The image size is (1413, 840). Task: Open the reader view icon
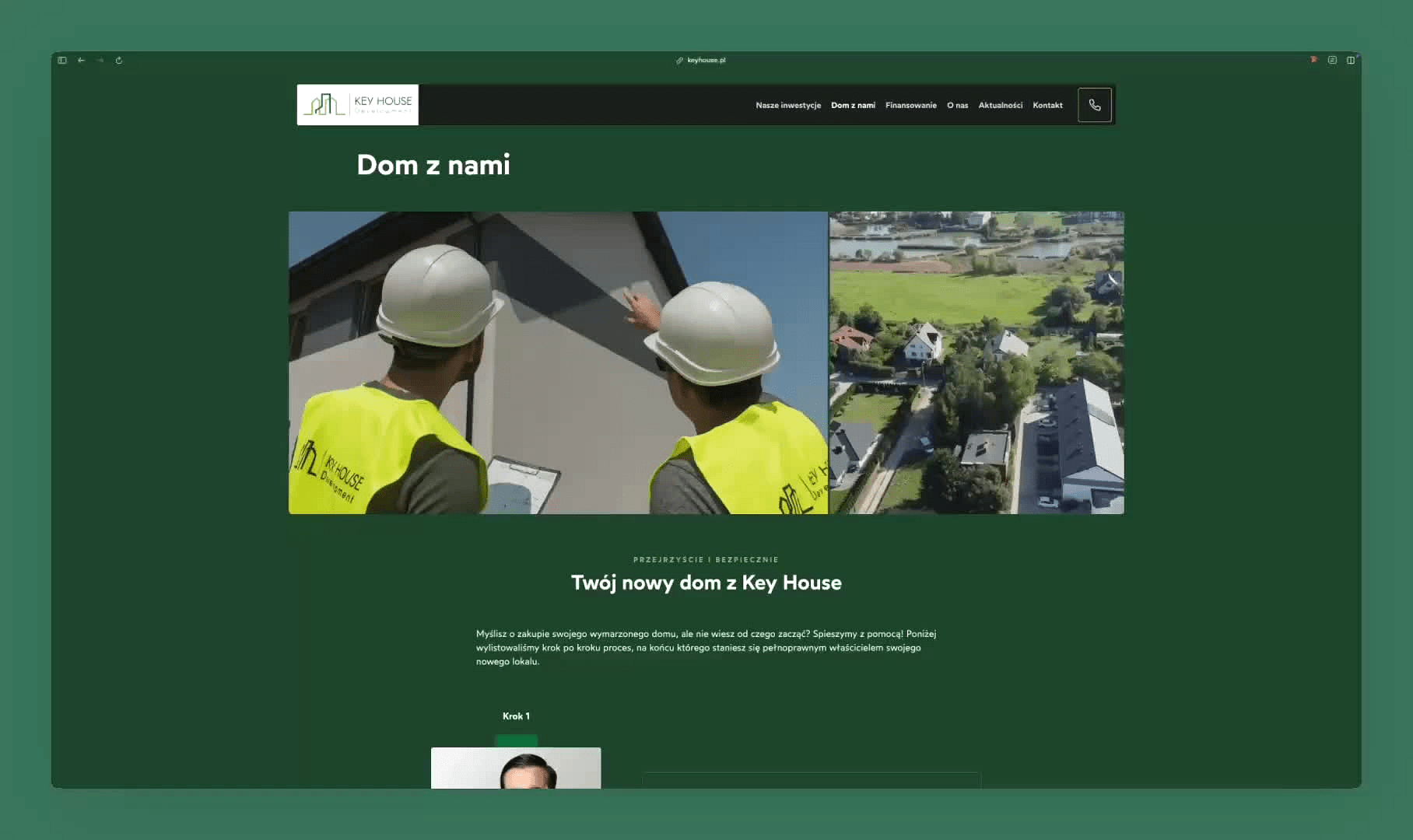tap(1332, 60)
